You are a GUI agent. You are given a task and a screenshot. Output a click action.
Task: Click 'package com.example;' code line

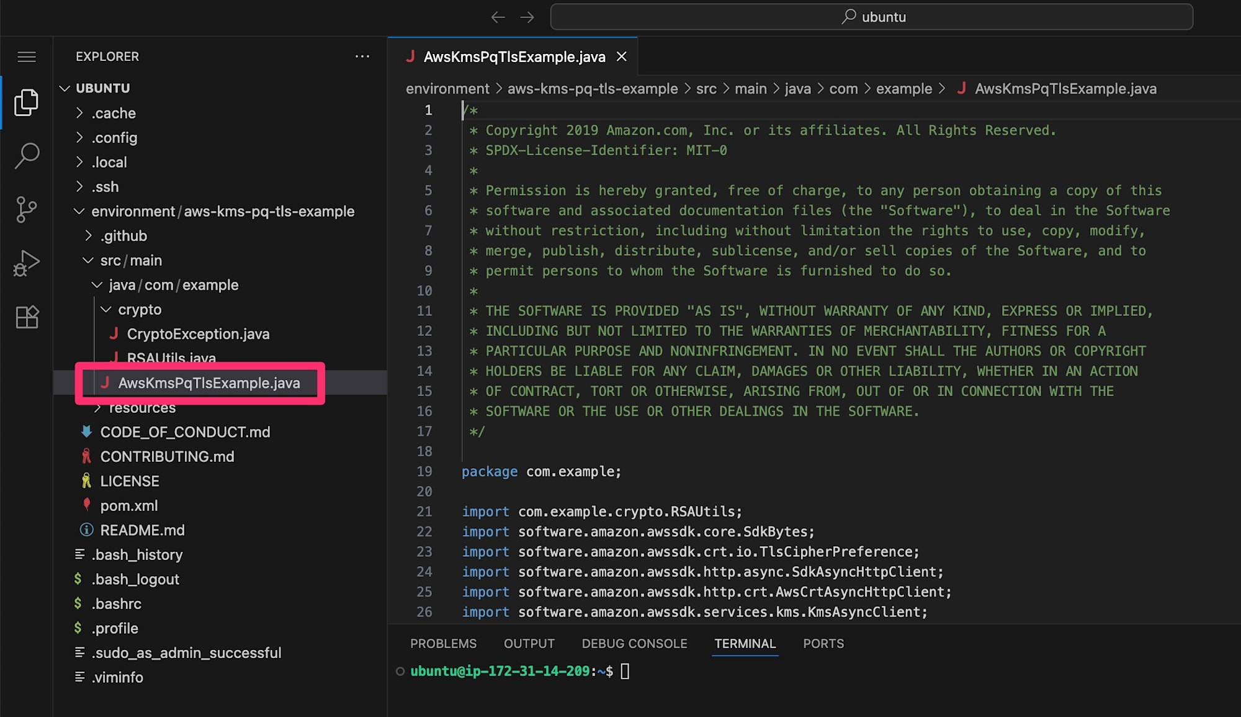tap(541, 471)
